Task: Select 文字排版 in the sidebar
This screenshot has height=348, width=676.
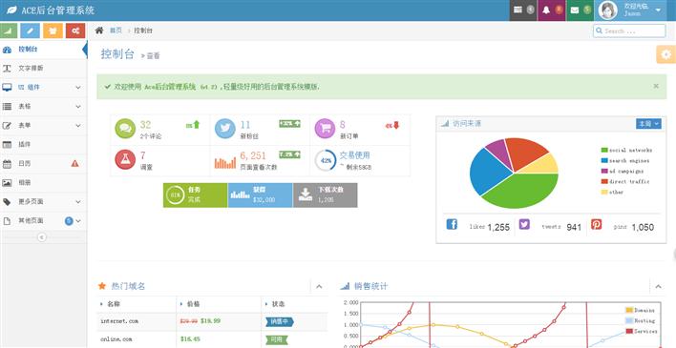Action: coord(43,69)
